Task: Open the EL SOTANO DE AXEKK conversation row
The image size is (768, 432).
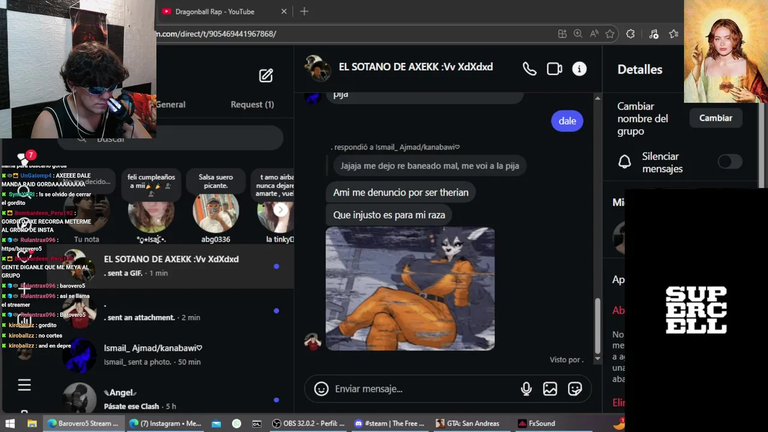Action: click(171, 266)
